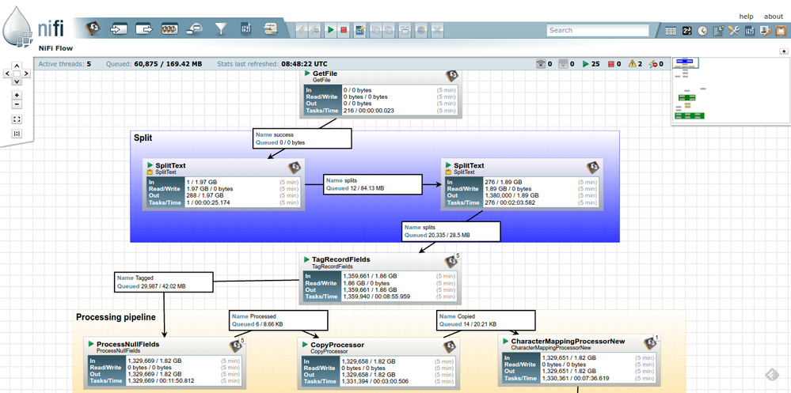This screenshot has height=393, width=791.
Task: Click the Output Port icon in toolbar
Action: (143, 29)
